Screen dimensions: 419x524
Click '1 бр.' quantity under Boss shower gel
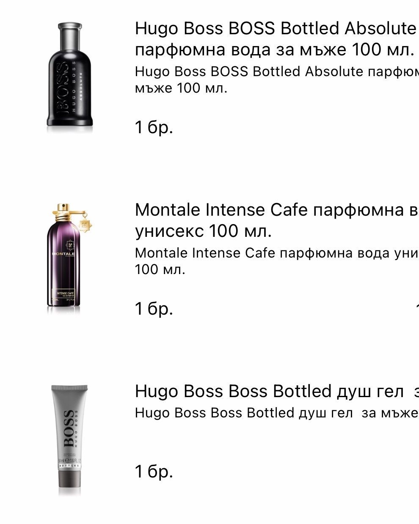tap(154, 471)
